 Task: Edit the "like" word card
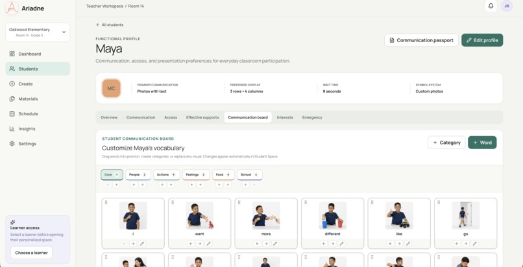(x=407, y=244)
